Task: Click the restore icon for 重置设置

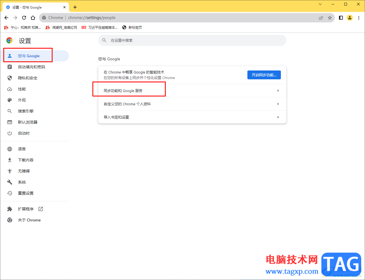Action: tap(10, 193)
